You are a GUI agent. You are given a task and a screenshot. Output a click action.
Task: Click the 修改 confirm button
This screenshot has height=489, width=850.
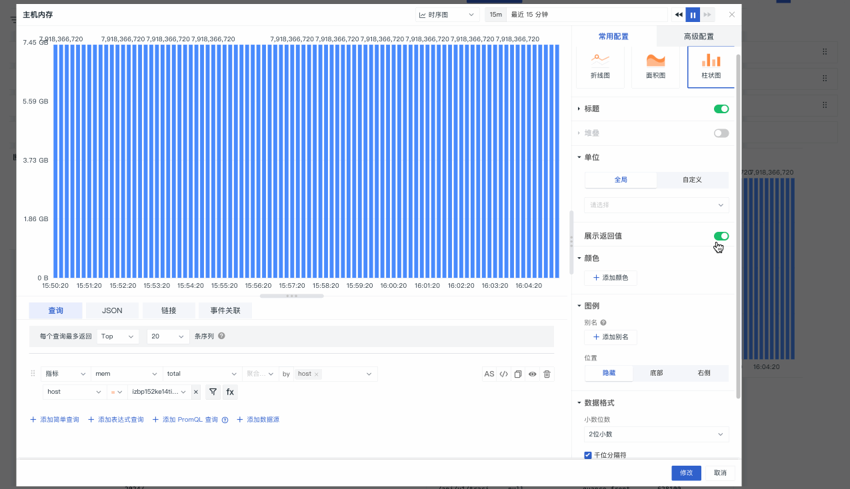(x=686, y=473)
